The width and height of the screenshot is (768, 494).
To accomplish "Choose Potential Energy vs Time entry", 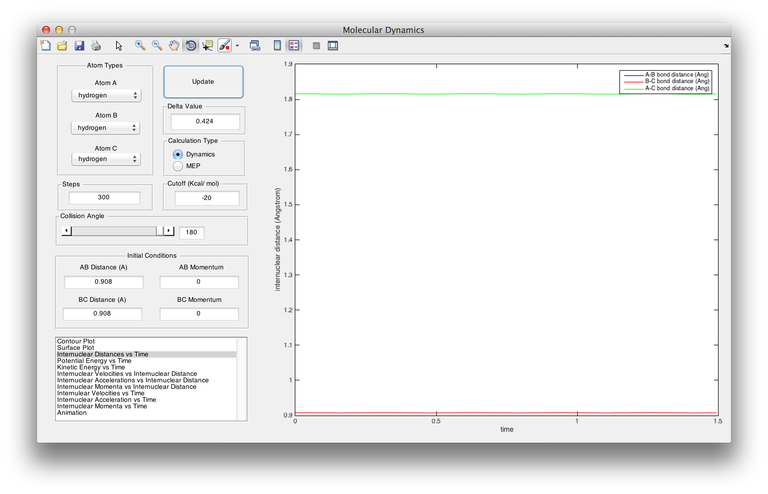I will 94,361.
